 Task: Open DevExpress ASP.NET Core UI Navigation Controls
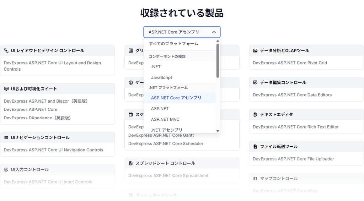click(53, 150)
